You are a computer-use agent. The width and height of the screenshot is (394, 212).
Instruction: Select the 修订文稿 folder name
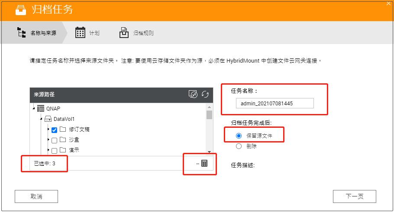[79, 129]
